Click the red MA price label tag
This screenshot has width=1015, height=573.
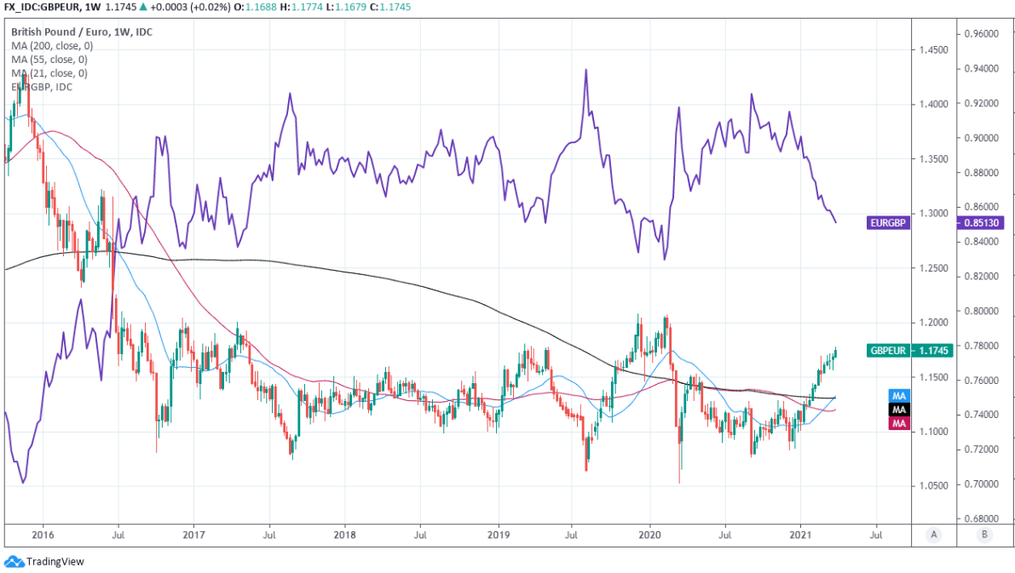tap(897, 423)
